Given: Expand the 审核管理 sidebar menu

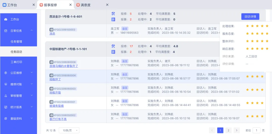Looking at the screenshot, I should tap(32, 96).
